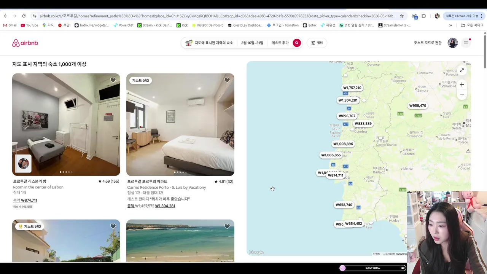This screenshot has height=274, width=487.
Task: Switch to 호스트 모드로 전환
Action: [428, 43]
